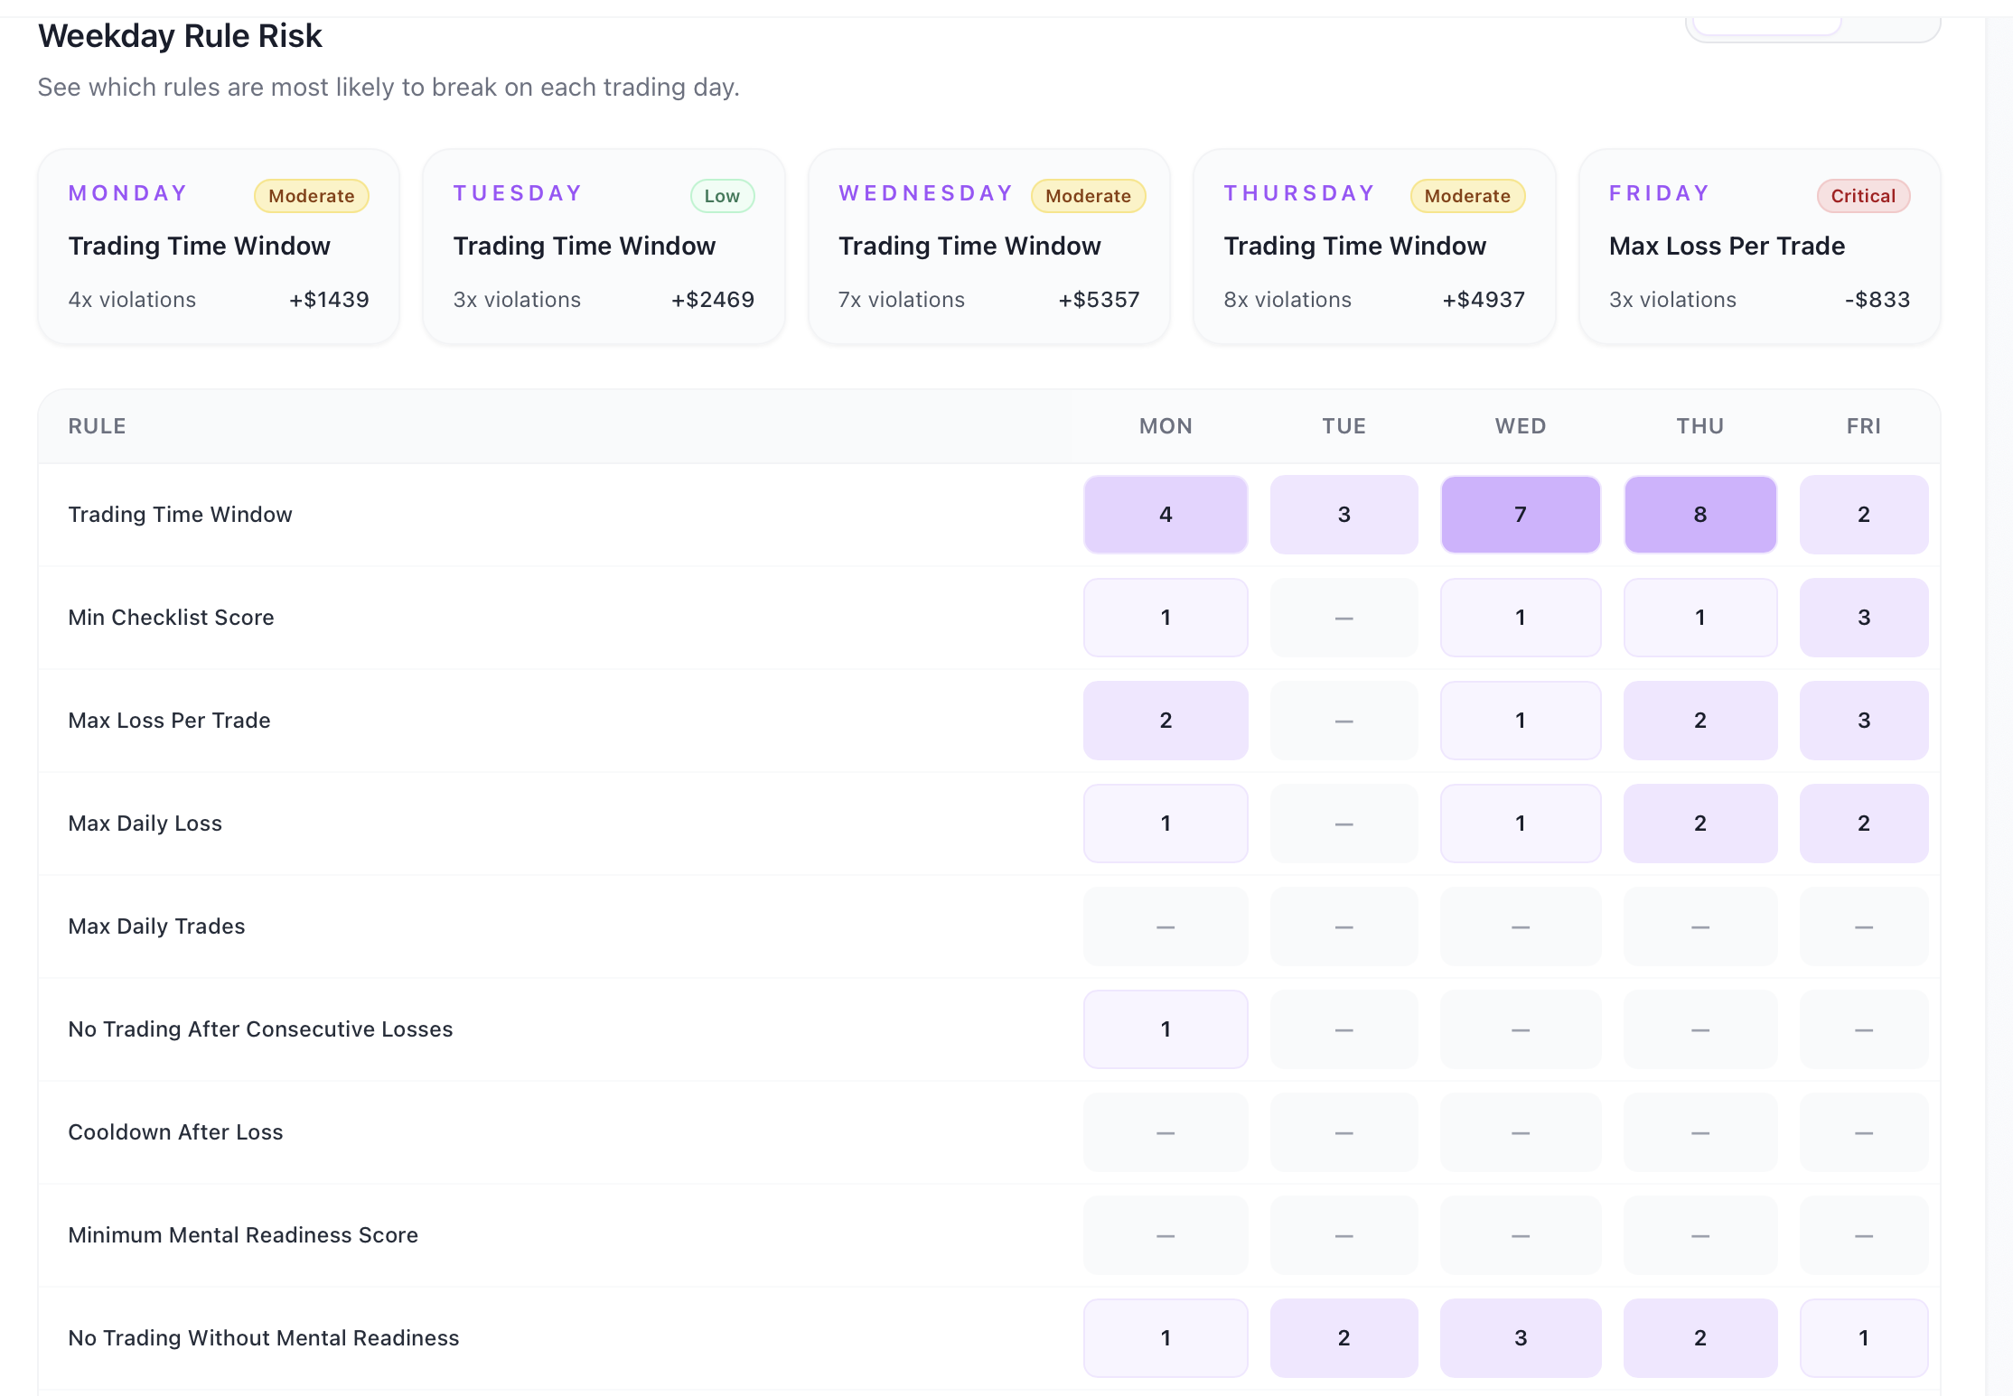Click the RULE column header

pos(98,426)
